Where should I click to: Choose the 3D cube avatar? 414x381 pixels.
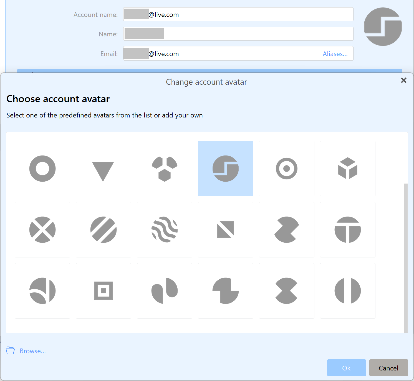coord(347,169)
